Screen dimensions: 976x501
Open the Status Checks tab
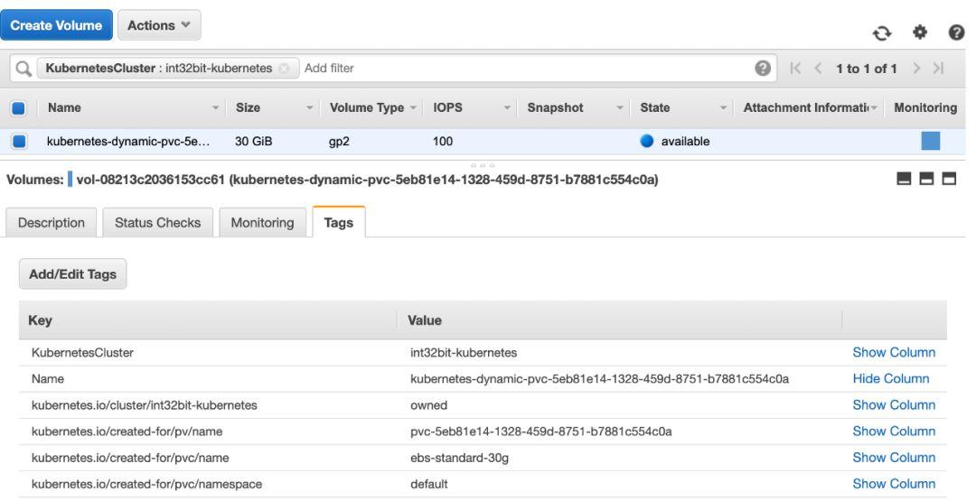[158, 222]
